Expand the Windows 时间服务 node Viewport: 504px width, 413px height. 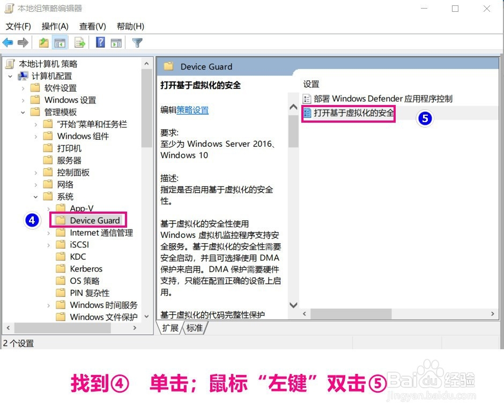[48, 305]
